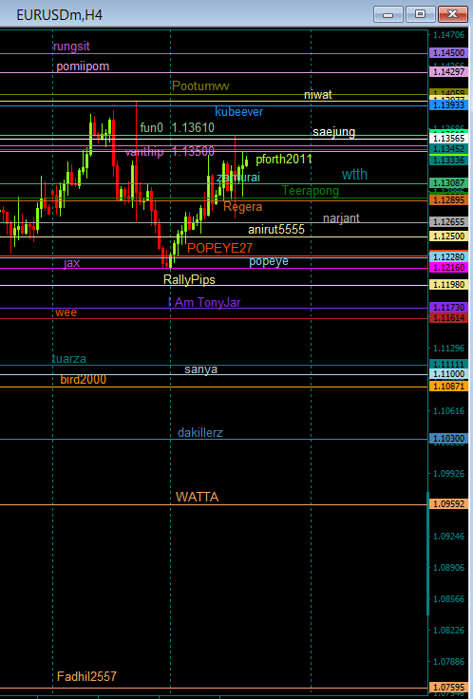Click the 1.08906 axis value

tap(449, 568)
